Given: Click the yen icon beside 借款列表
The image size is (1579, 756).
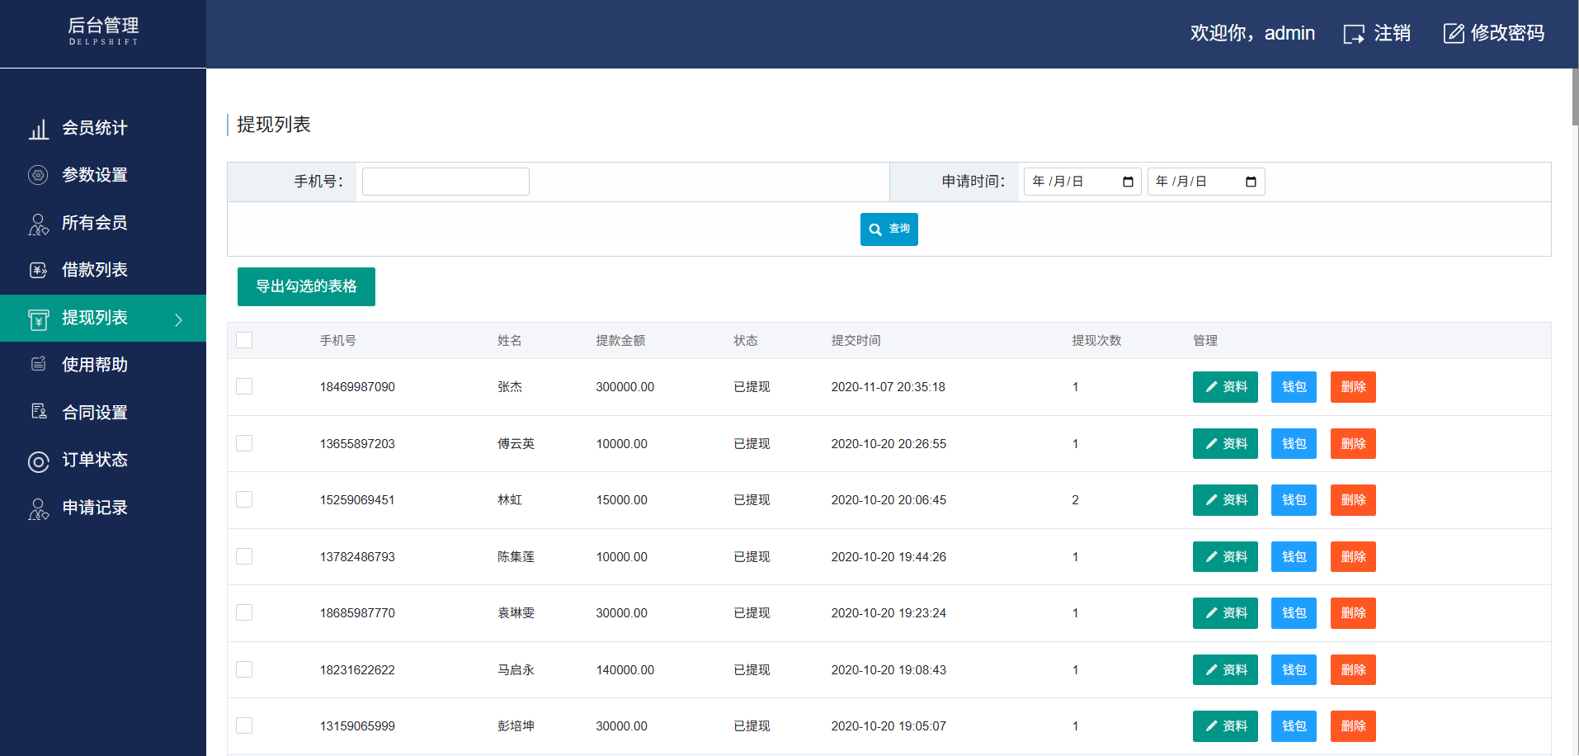Looking at the screenshot, I should click(38, 270).
